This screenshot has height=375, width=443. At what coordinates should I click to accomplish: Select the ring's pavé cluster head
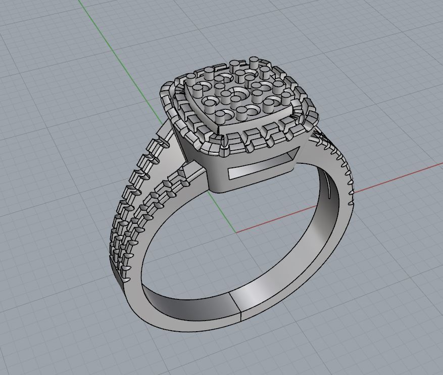[x=239, y=106]
